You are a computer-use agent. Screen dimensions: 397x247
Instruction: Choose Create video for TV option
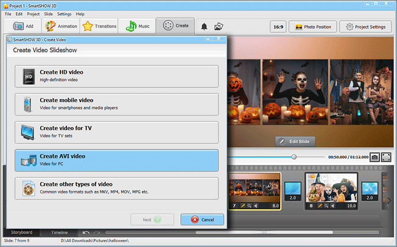point(116,133)
